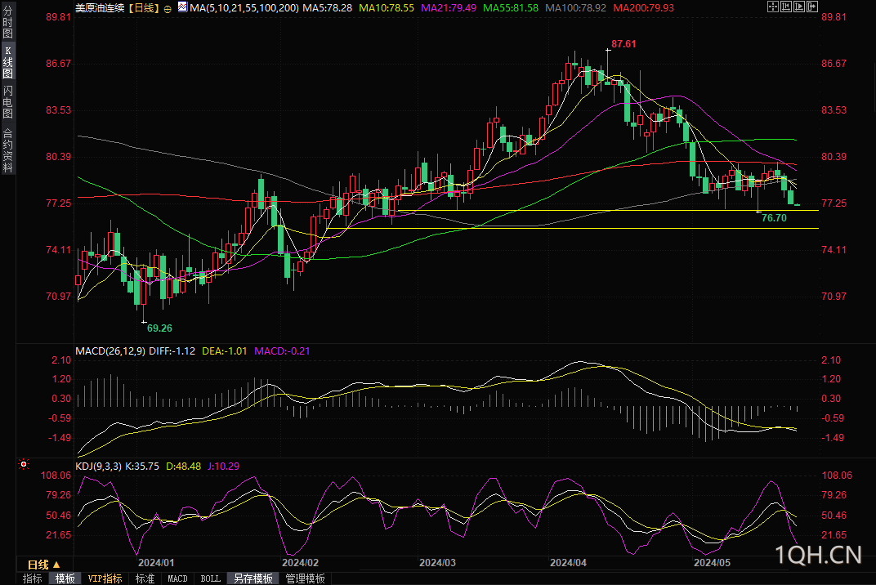Viewport: 876px width, 585px height.
Task: Click the 2024/01 date label on time axis
Action: pyautogui.click(x=156, y=563)
